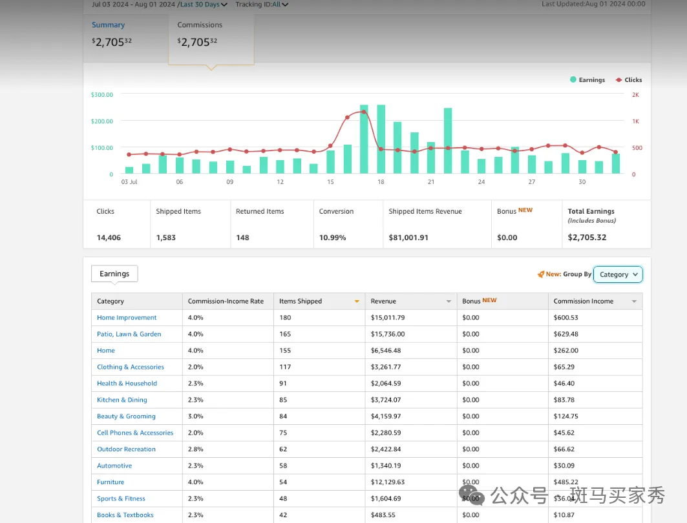Click the Last Updated Aug 01 2024 timestamp
The height and width of the screenshot is (523, 687).
point(593,4)
